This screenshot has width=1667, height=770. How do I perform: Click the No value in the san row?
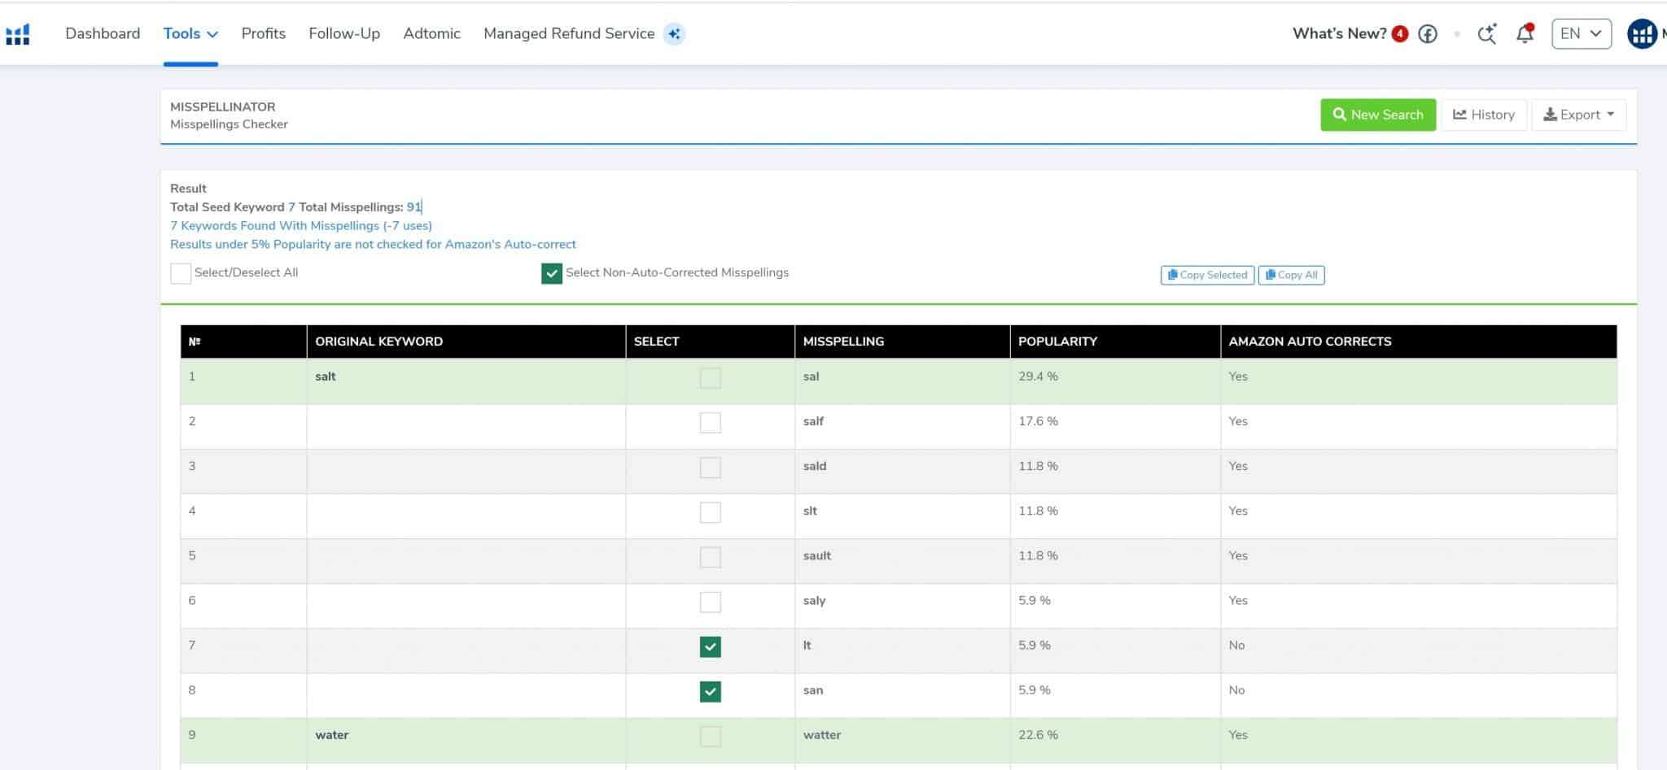1236,690
